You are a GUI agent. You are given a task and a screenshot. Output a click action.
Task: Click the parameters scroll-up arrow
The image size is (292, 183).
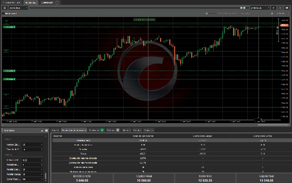[46, 136]
